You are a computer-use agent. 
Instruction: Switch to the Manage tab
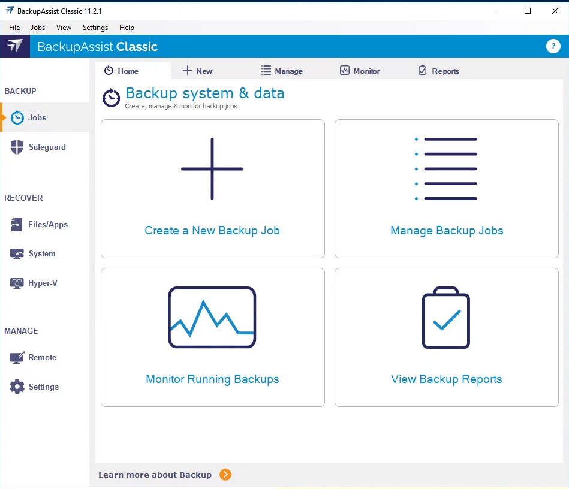coord(282,71)
